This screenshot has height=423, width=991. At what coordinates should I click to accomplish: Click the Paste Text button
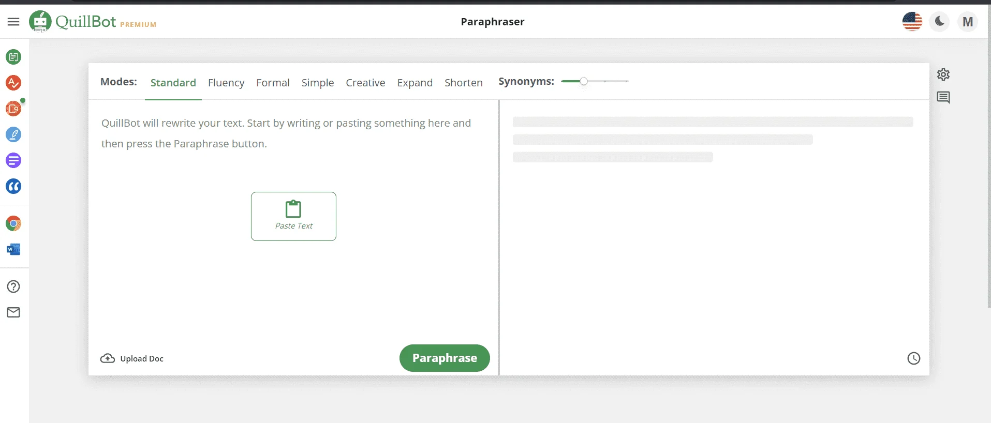point(293,216)
